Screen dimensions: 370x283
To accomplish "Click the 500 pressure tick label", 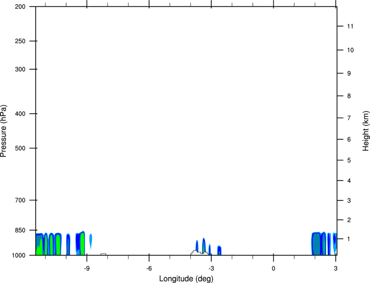I will tap(20, 148).
